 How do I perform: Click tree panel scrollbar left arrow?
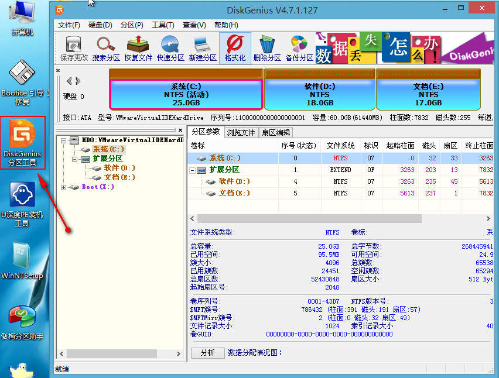tap(61, 353)
